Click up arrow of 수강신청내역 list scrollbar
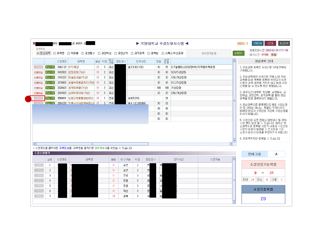Viewport: 326px width, 231px height. click(234, 158)
